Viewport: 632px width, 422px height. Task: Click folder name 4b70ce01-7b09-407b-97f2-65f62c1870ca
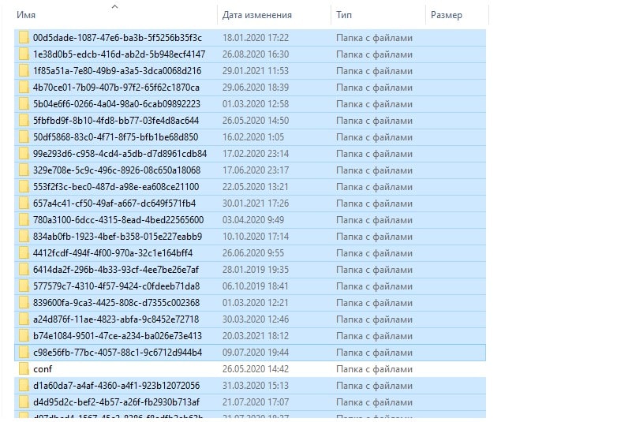[x=116, y=87]
